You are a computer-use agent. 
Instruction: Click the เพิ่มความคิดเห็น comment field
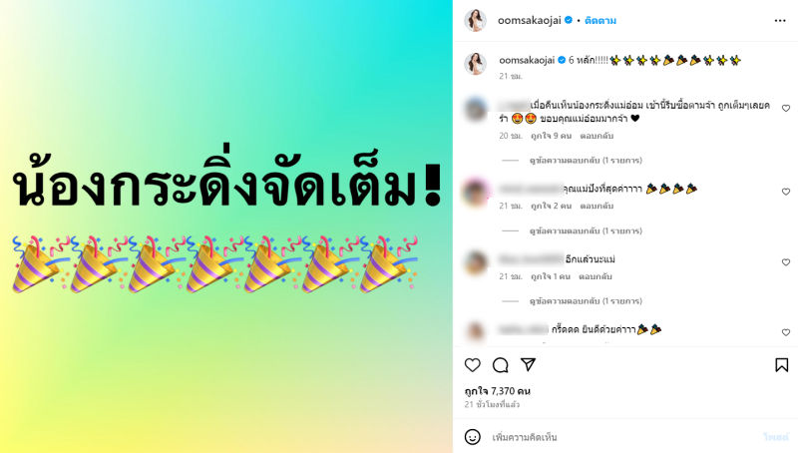point(624,437)
